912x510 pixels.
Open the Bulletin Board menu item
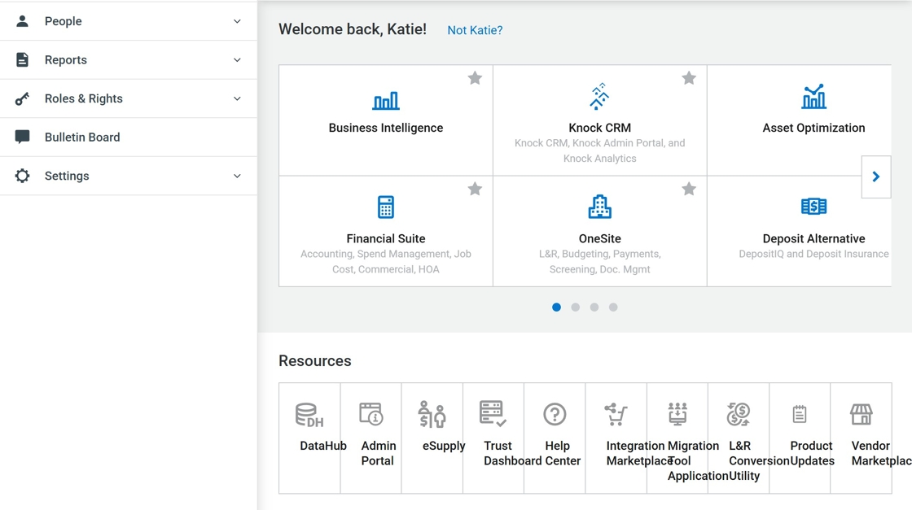point(129,137)
